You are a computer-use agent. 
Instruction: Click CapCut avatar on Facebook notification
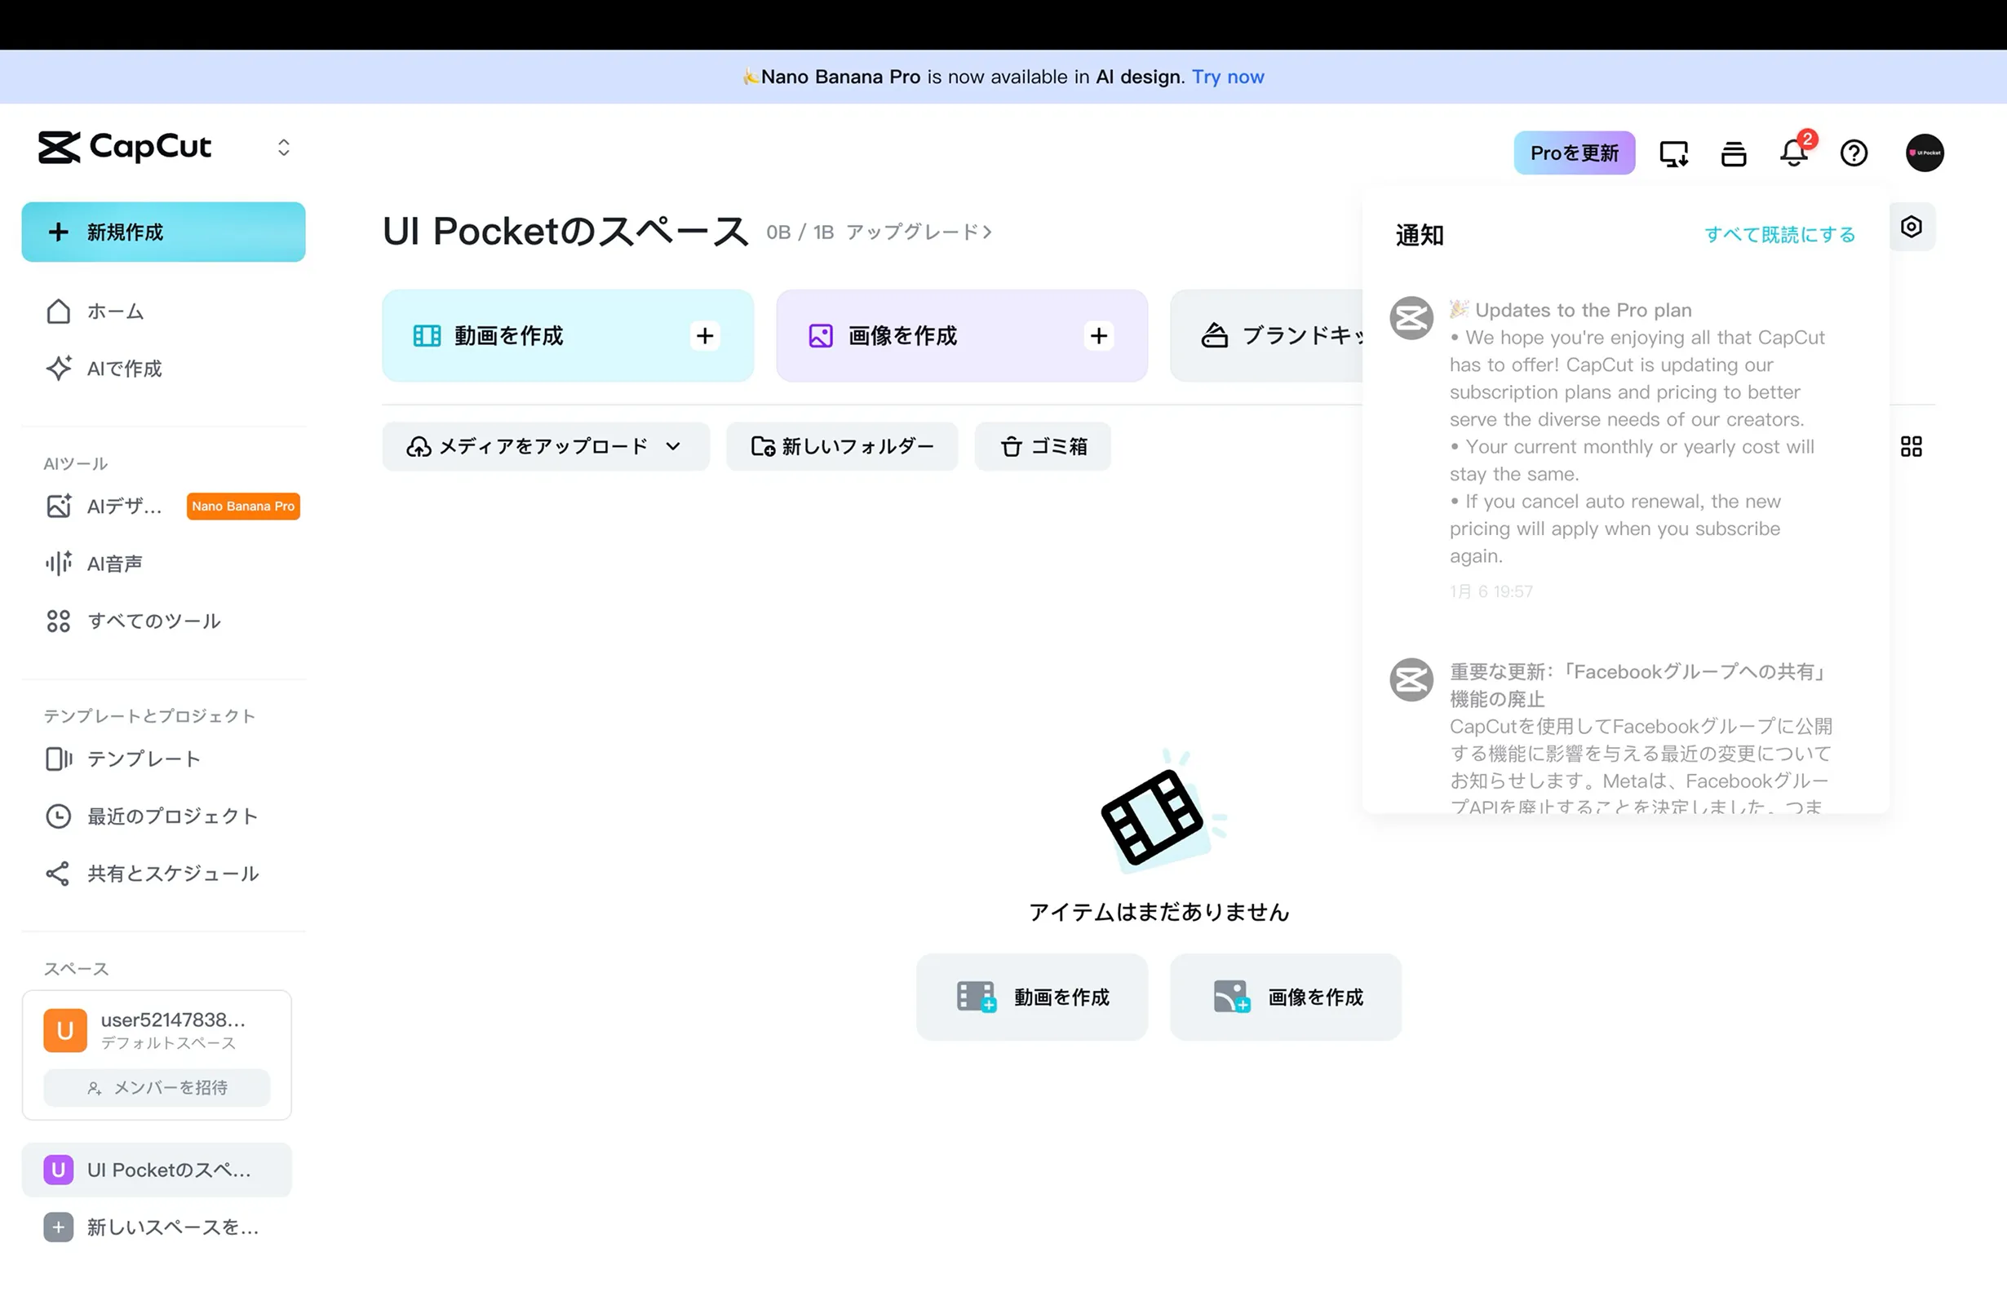pos(1411,679)
